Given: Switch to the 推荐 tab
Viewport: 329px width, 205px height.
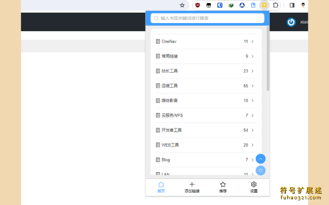Looking at the screenshot, I should click(223, 188).
